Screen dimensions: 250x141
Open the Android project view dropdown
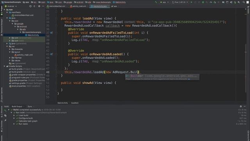(11, 6)
